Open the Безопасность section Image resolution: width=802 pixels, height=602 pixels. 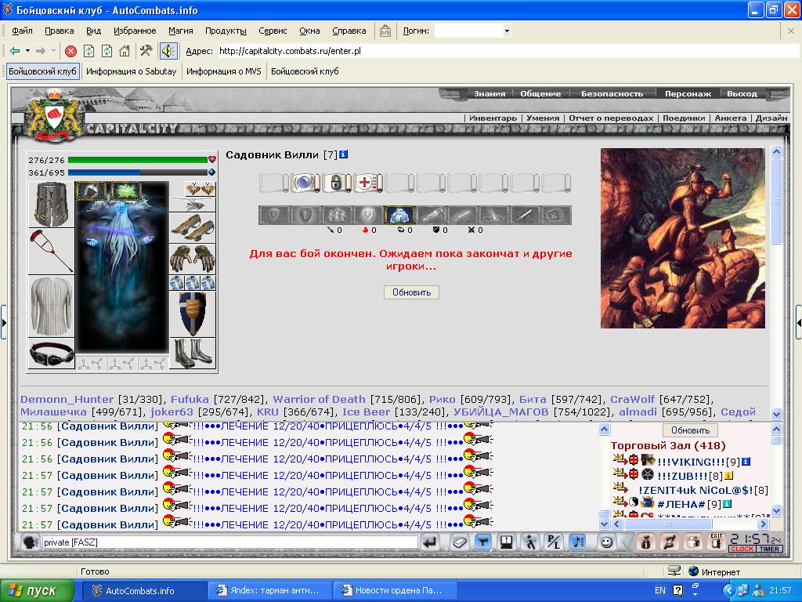(612, 94)
